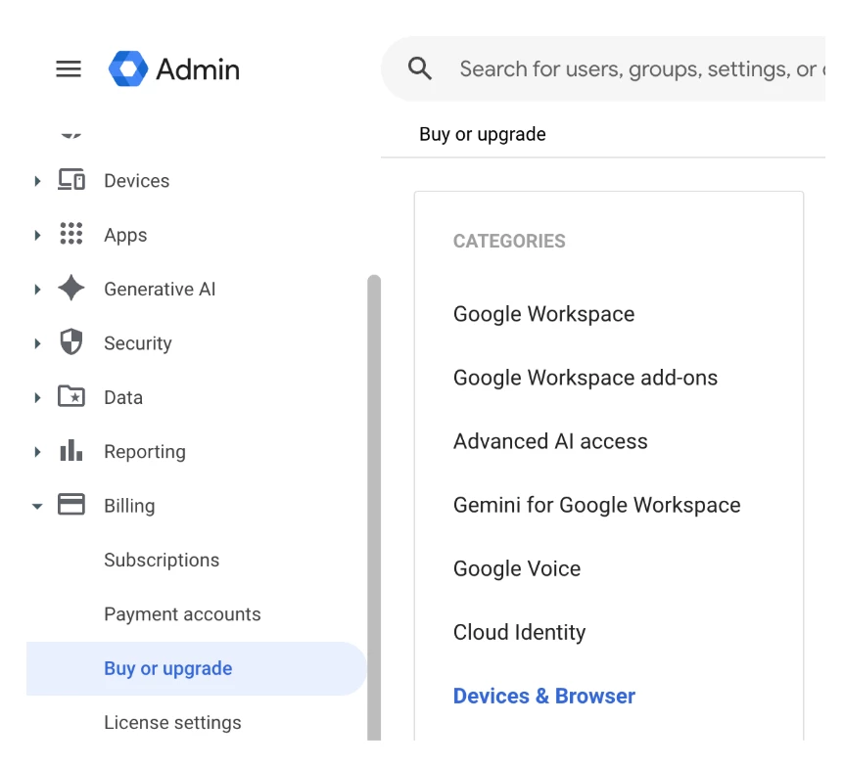Click the sidebar vertical scrollbar
This screenshot has height=767, width=844.
point(374,508)
